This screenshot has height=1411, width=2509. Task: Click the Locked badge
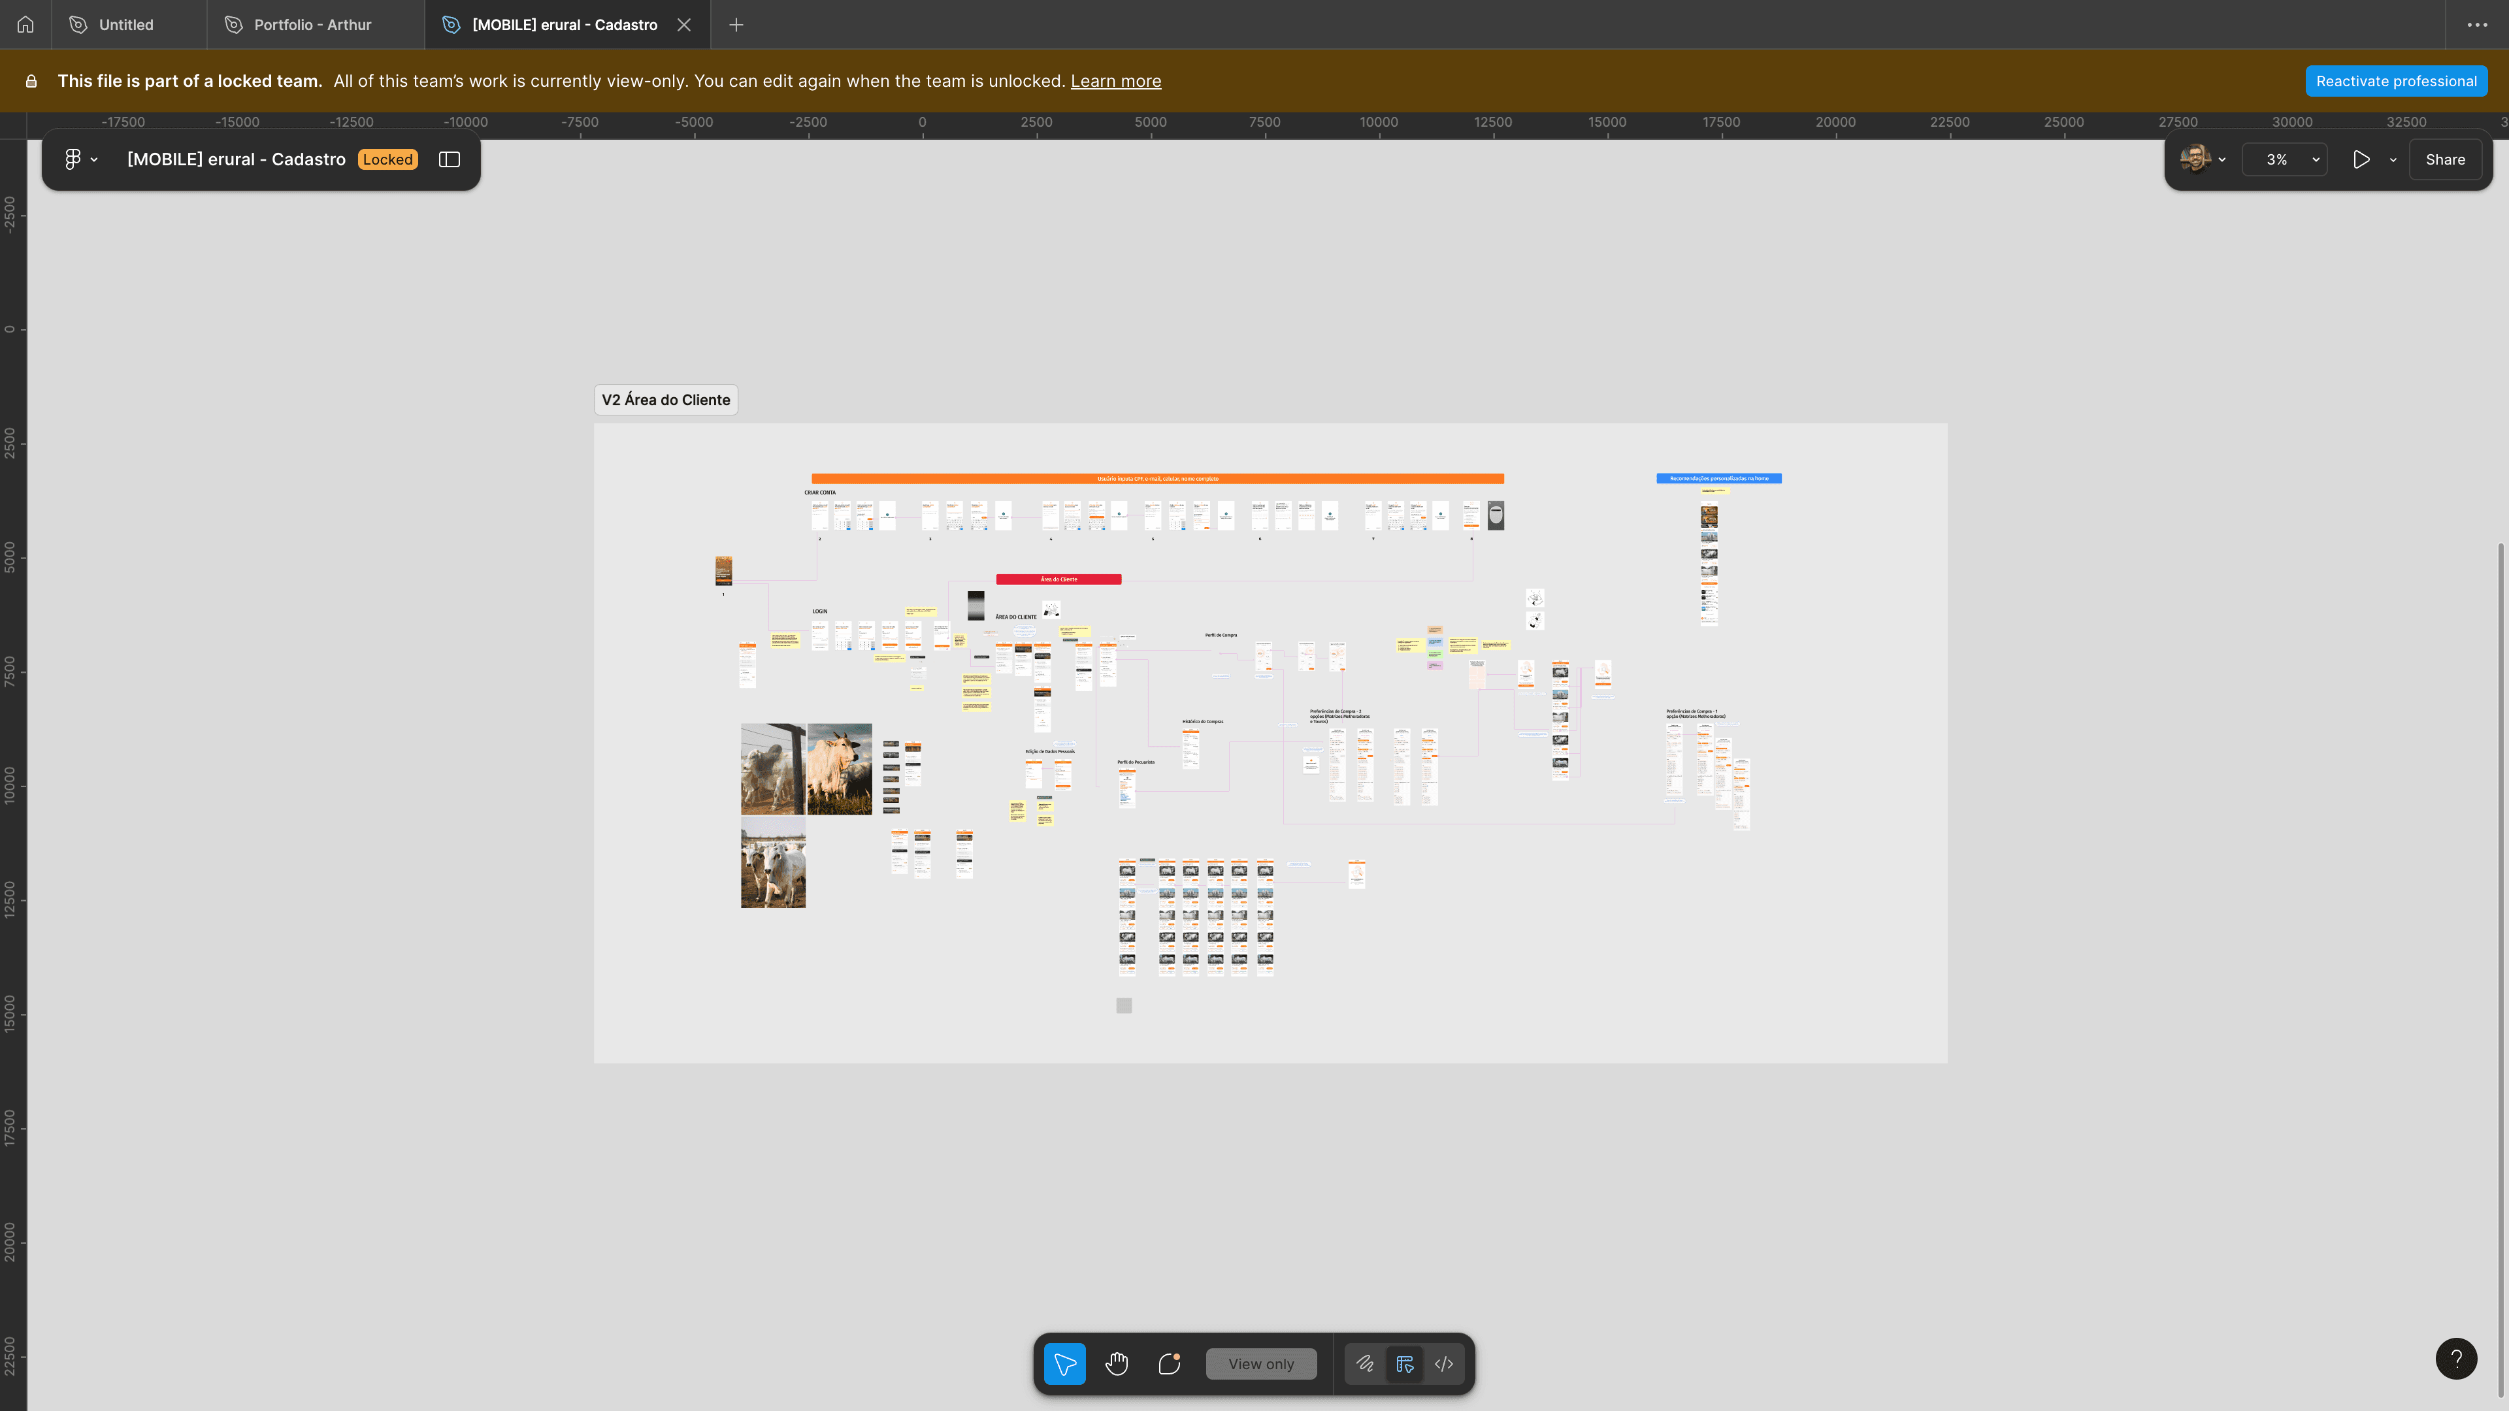[x=387, y=159]
